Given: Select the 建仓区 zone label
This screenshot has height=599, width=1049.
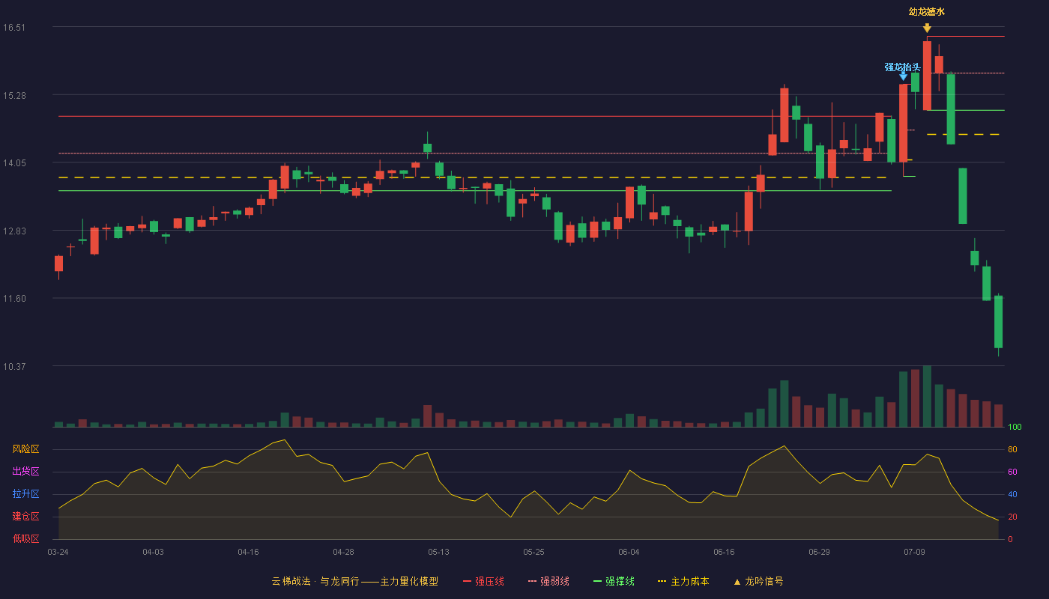Looking at the screenshot, I should (26, 517).
